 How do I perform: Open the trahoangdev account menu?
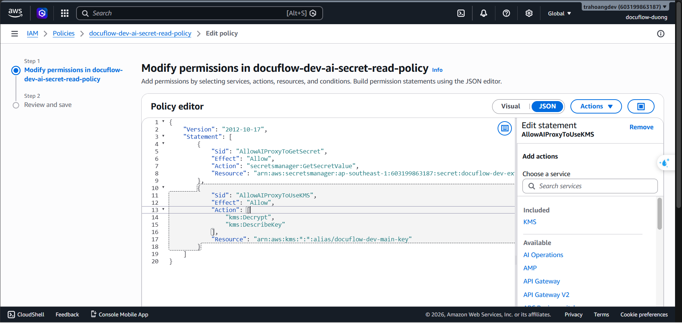tap(625, 7)
